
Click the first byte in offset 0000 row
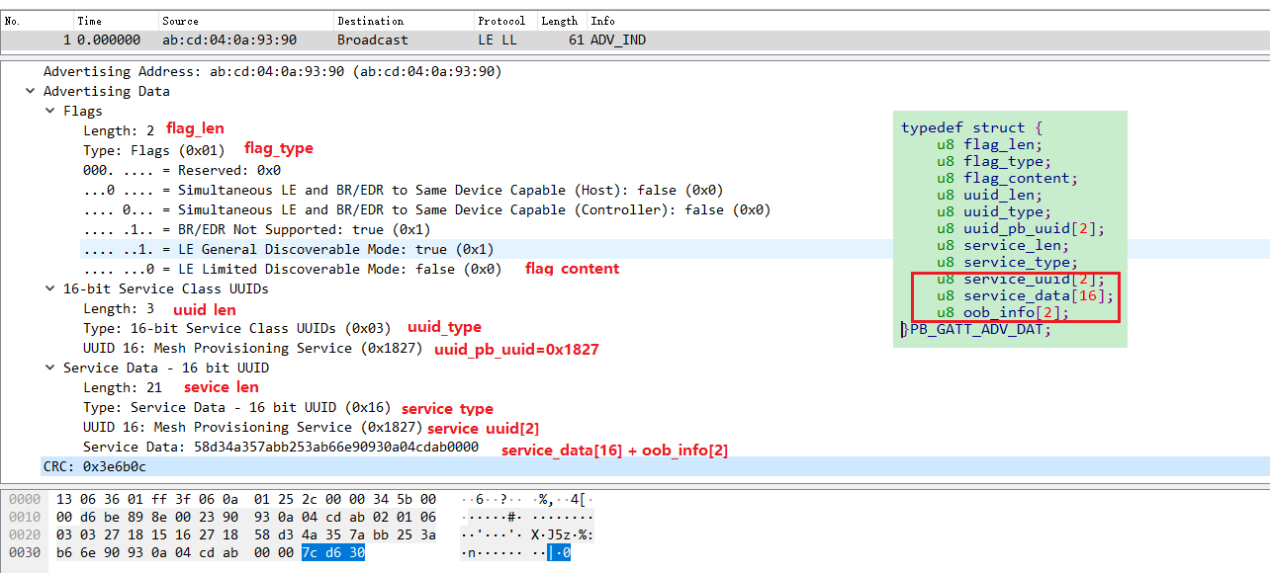pyautogui.click(x=65, y=499)
